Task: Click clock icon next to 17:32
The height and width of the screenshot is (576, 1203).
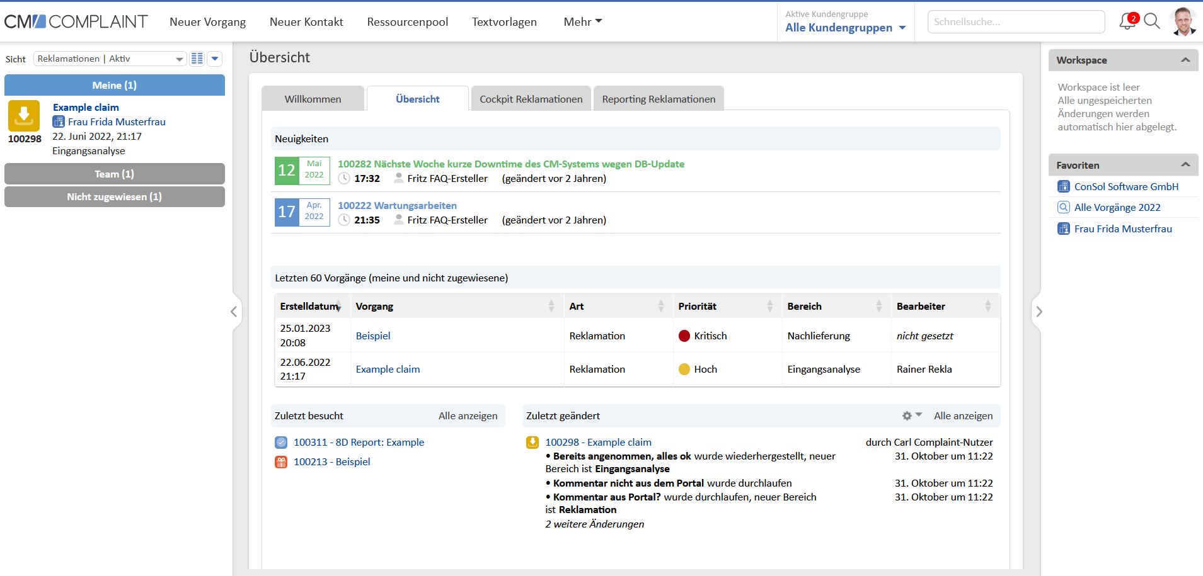Action: [x=344, y=178]
